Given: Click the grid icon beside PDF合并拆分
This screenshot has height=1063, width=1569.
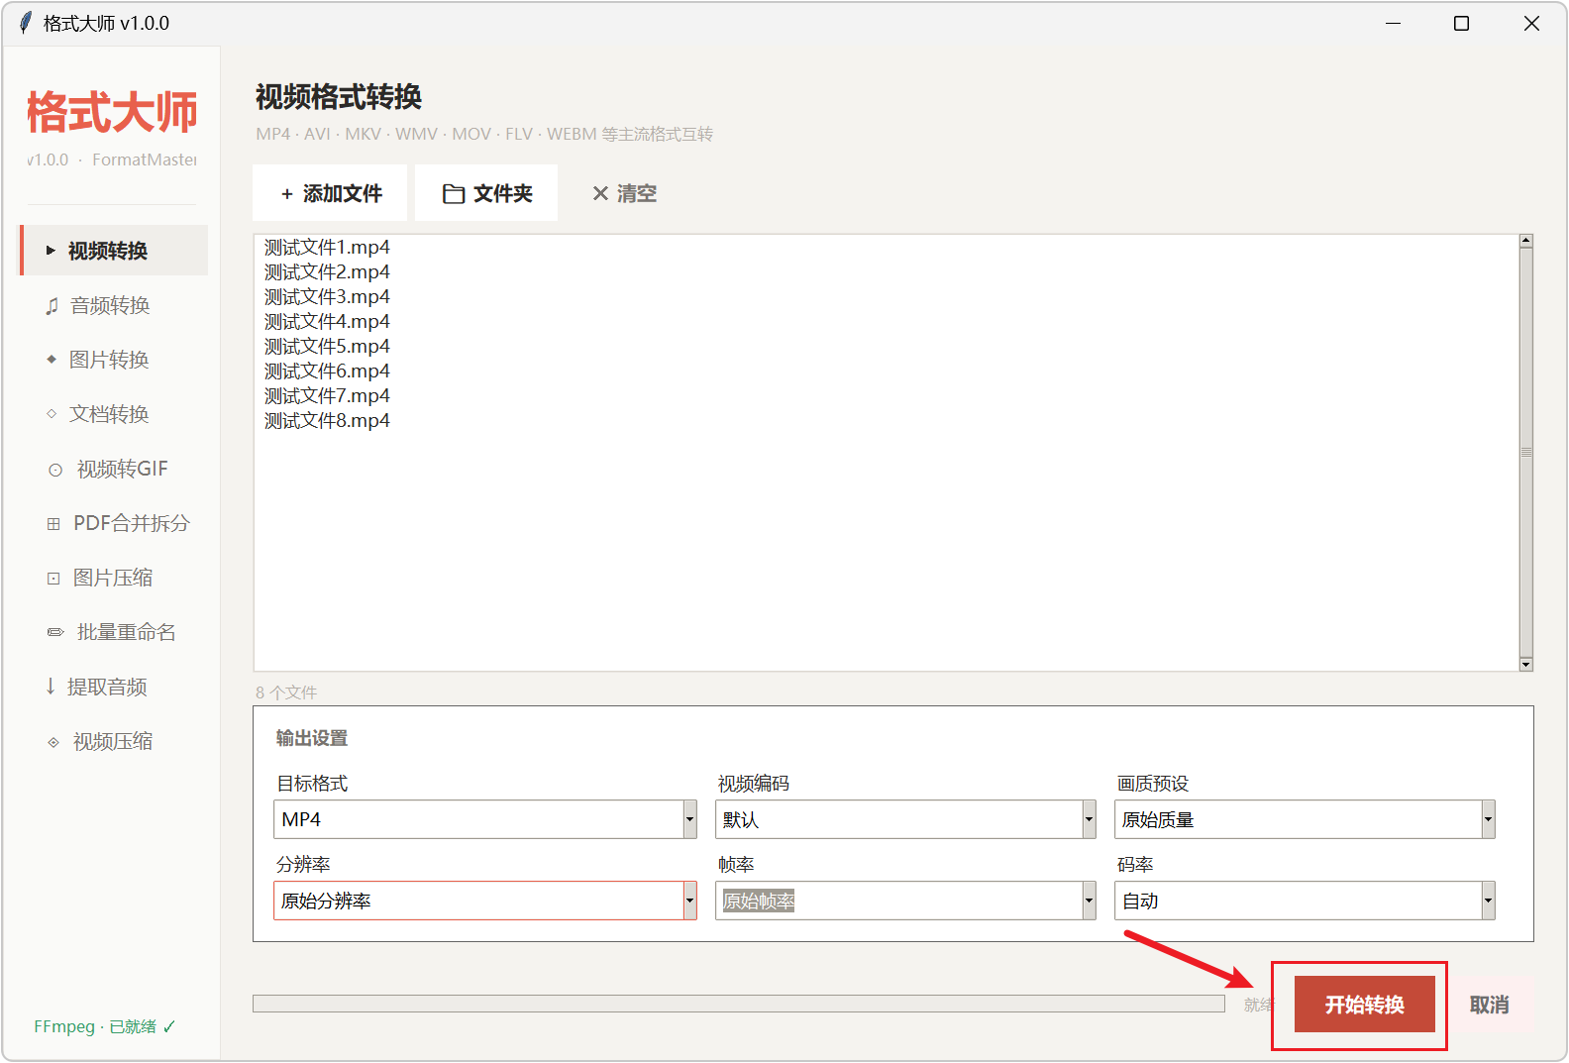Looking at the screenshot, I should [x=53, y=524].
